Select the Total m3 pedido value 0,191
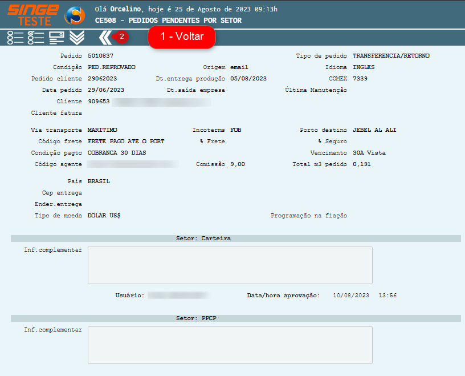Screen dimensions: 465x376 point(362,164)
